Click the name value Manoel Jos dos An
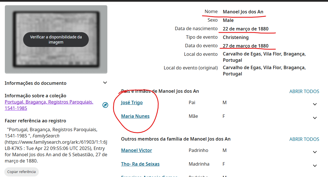Screen dimensions: 328x177 (x=243, y=12)
